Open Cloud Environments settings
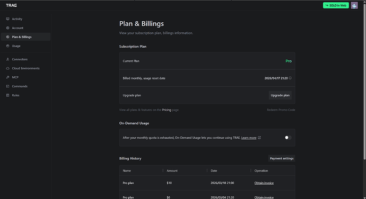 click(25, 68)
